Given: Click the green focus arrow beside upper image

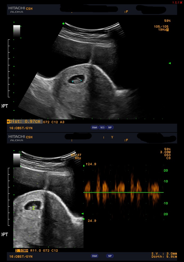Looking at the screenshot, I should coord(170,63).
